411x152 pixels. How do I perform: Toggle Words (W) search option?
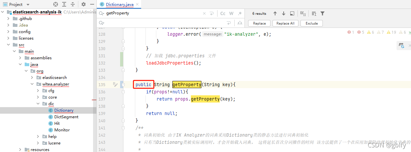(231, 13)
